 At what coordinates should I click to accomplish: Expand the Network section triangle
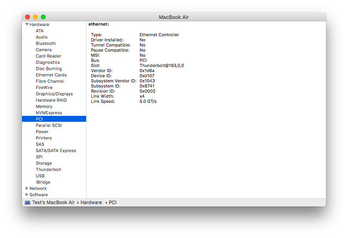[27, 188]
